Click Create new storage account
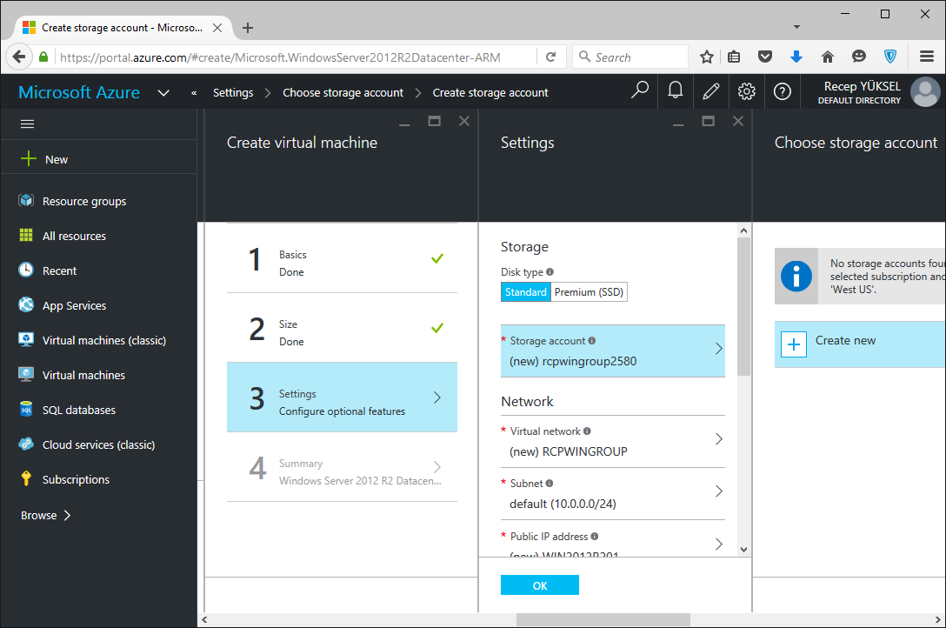Viewport: 946px width, 628px height. coord(860,344)
